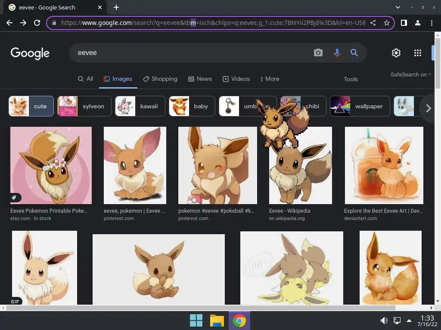Apply the kawaii filter chip
The image size is (441, 330).
point(140,106)
